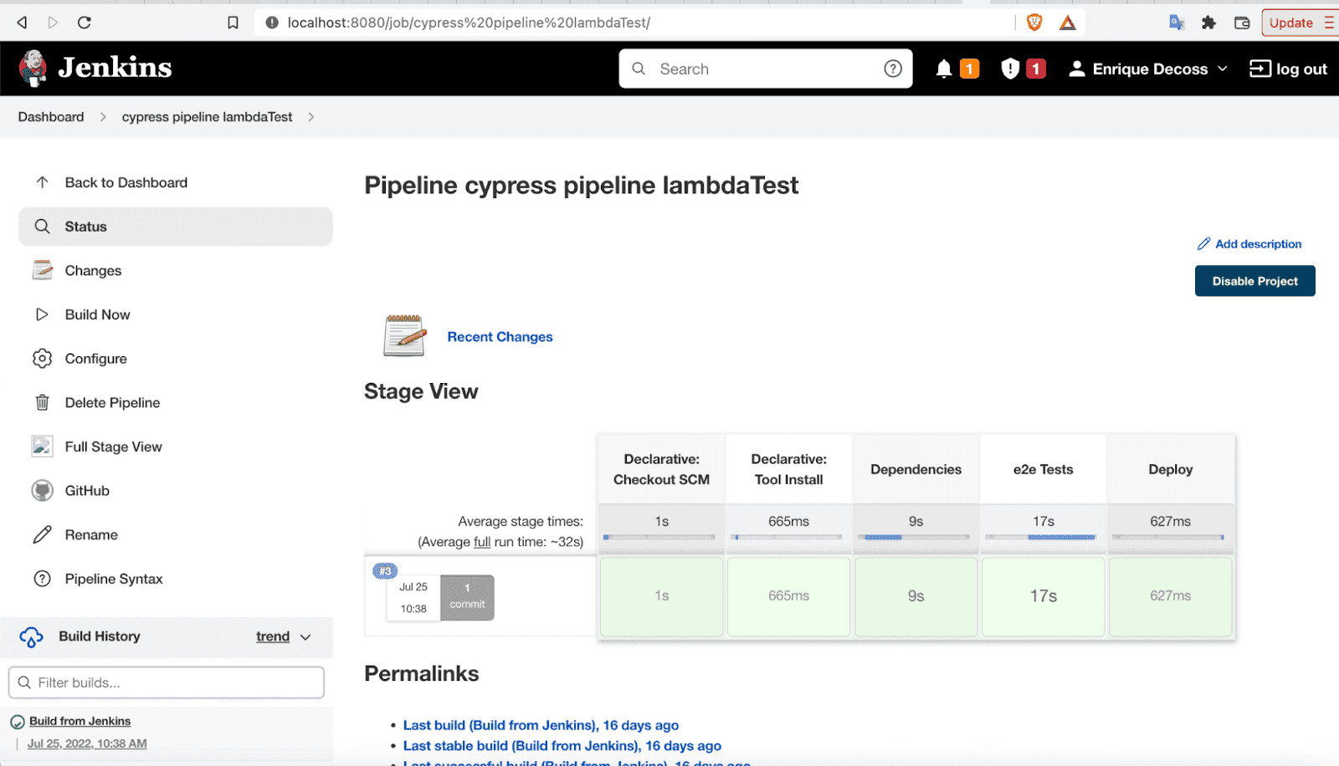Select Status in the sidebar menu
This screenshot has width=1339, height=766.
(x=85, y=226)
